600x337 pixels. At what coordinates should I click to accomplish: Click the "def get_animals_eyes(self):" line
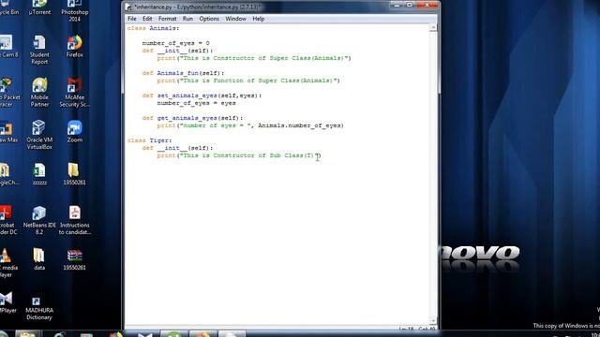coord(192,118)
